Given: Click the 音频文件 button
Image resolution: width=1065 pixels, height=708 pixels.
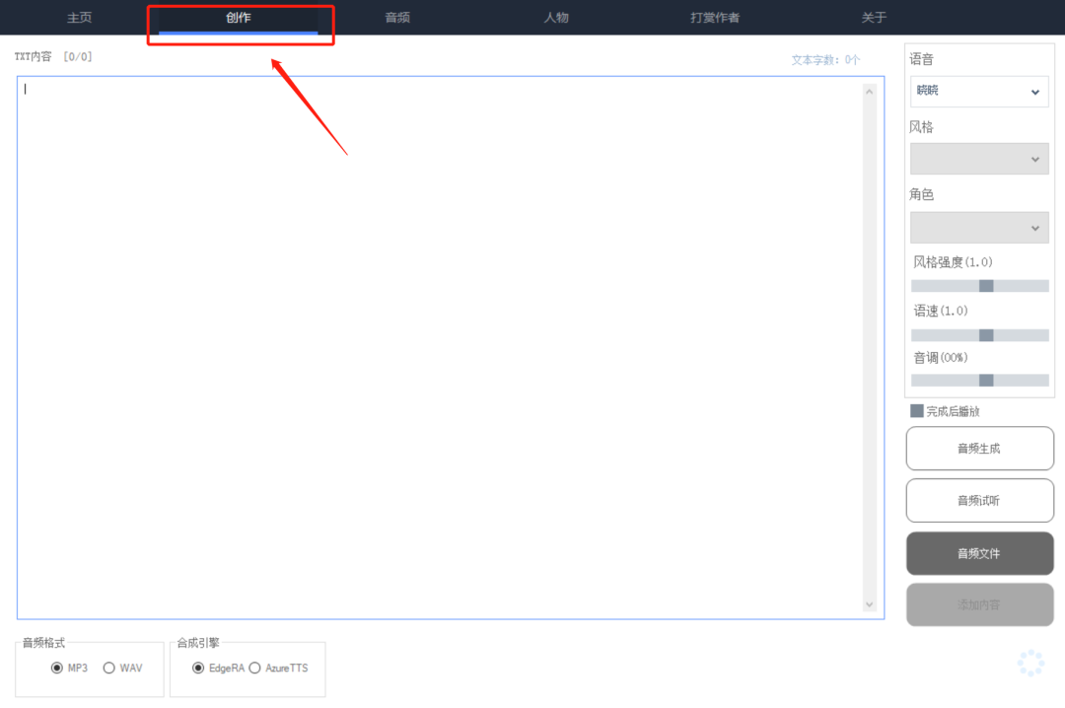Looking at the screenshot, I should [979, 554].
